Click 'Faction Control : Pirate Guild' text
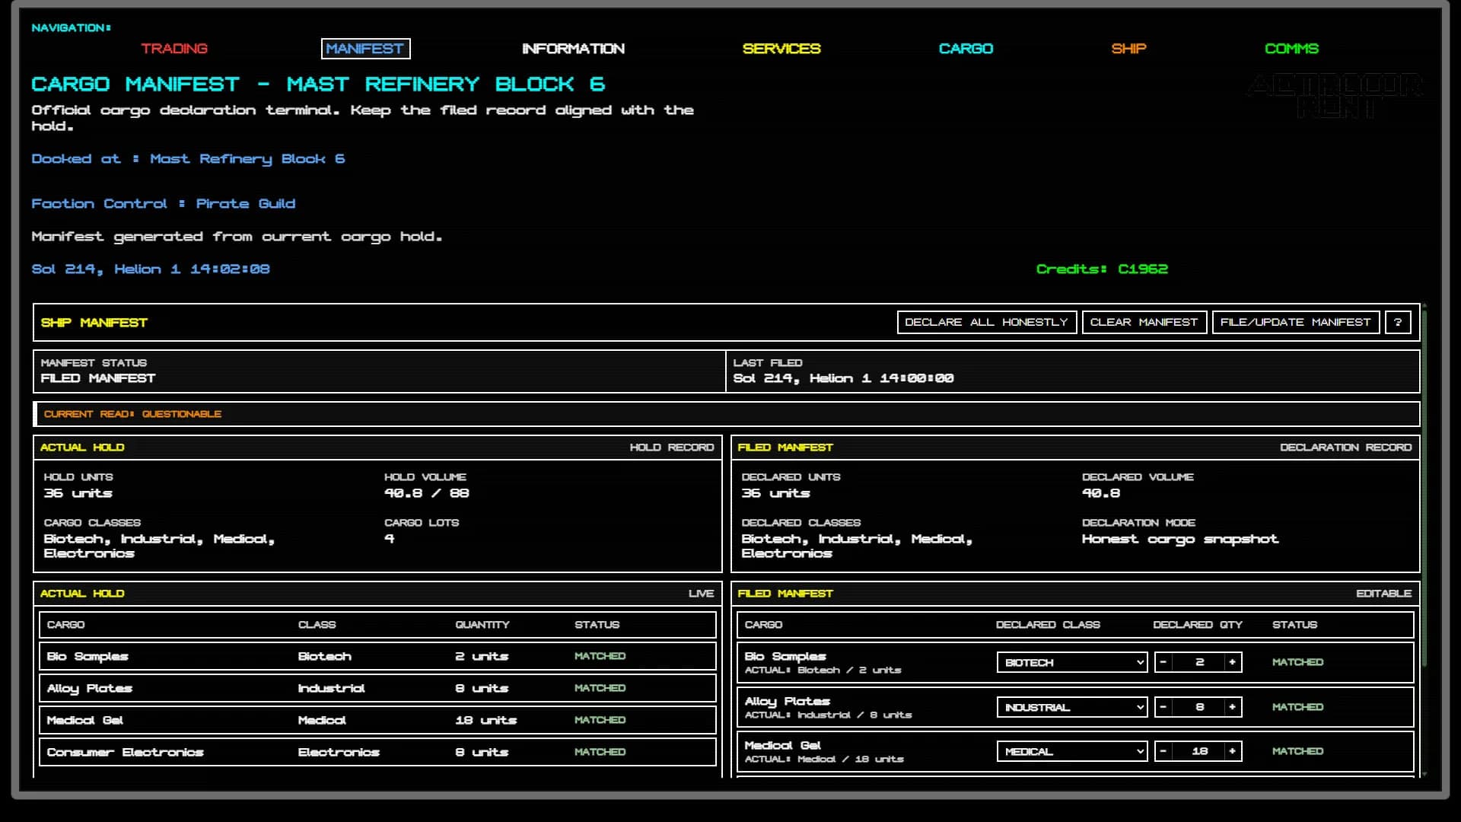This screenshot has width=1461, height=822. (164, 204)
